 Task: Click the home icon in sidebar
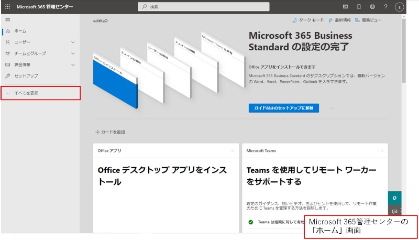pos(8,31)
